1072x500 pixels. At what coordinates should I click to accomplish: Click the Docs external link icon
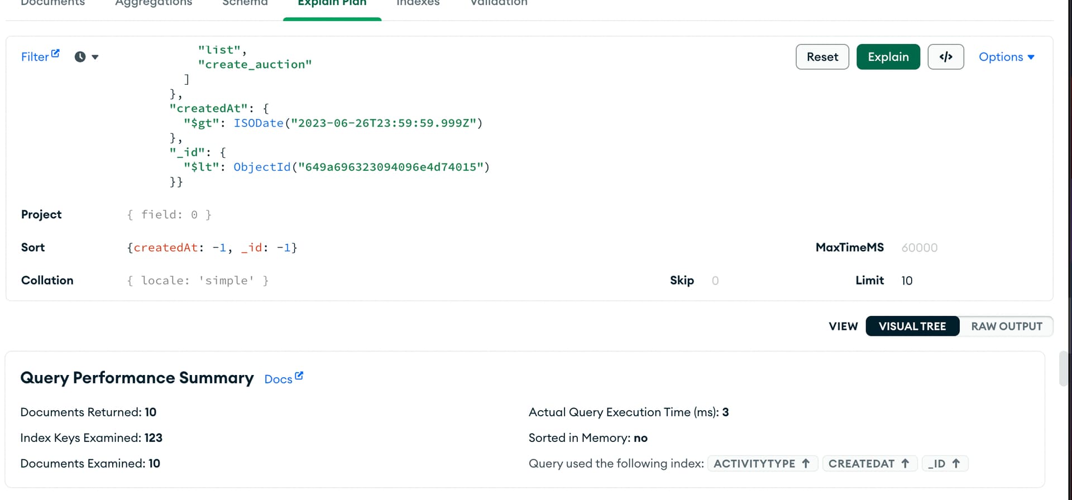[x=299, y=376]
